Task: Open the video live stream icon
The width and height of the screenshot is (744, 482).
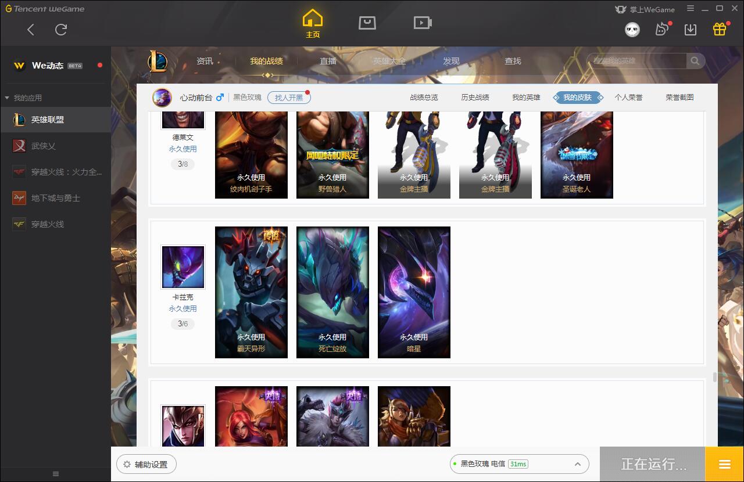Action: point(423,23)
